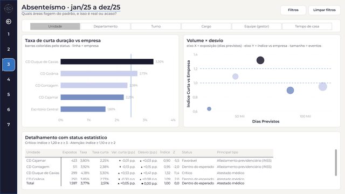Viewport: 345px width, 194px height.
Task: Click the detail table vertical scrollbar
Action: [336, 163]
